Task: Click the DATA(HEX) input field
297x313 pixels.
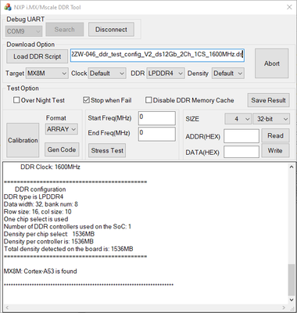Action: (242, 152)
